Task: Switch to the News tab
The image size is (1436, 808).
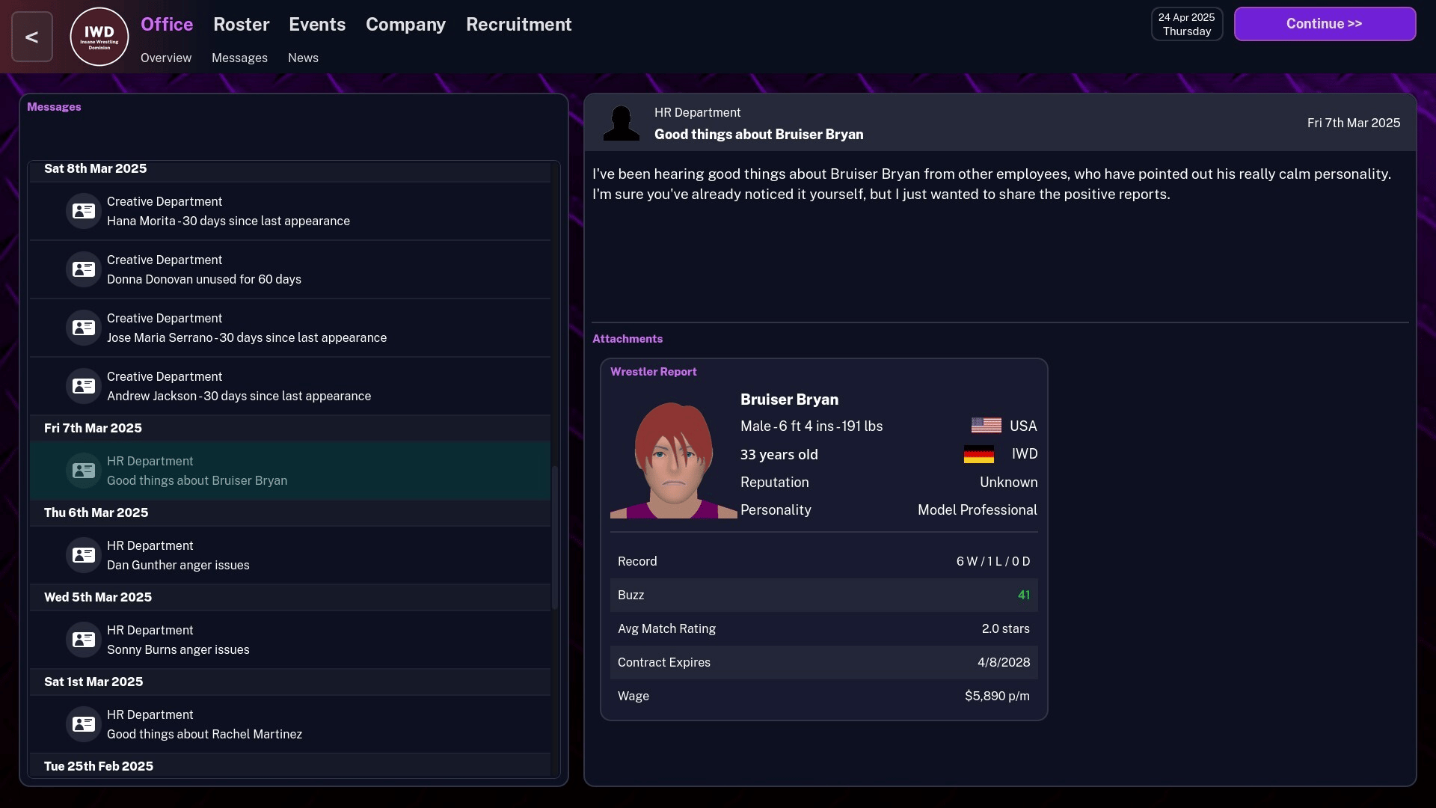Action: tap(303, 58)
